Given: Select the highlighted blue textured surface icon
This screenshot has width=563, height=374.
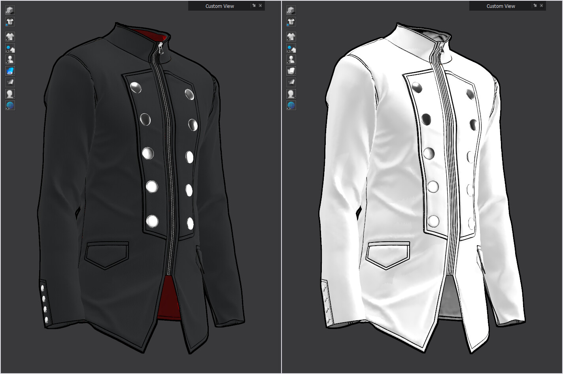Looking at the screenshot, I should tap(10, 71).
